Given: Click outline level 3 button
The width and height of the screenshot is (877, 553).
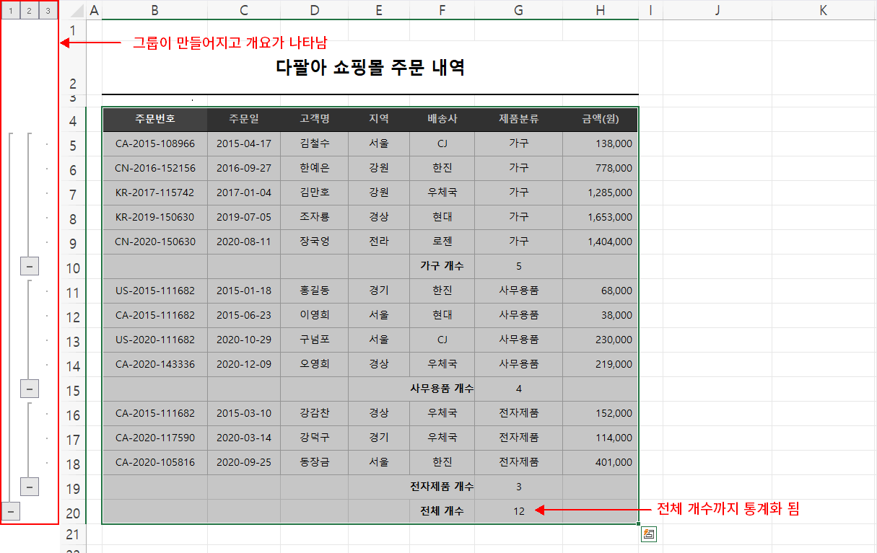Looking at the screenshot, I should (46, 11).
